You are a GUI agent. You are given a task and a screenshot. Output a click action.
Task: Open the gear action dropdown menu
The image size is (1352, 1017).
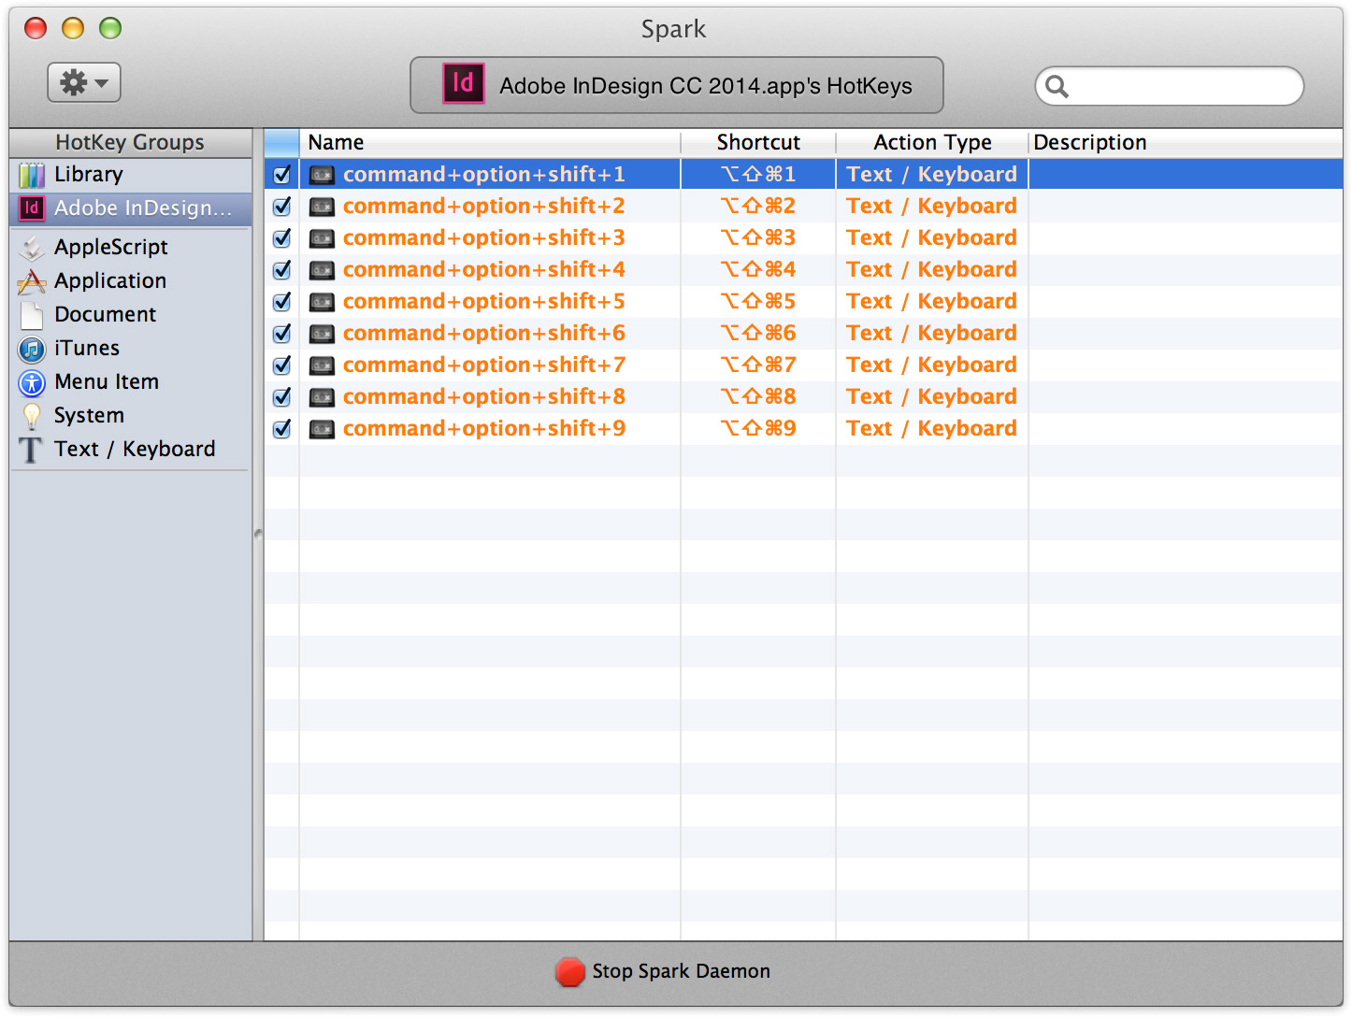84,83
